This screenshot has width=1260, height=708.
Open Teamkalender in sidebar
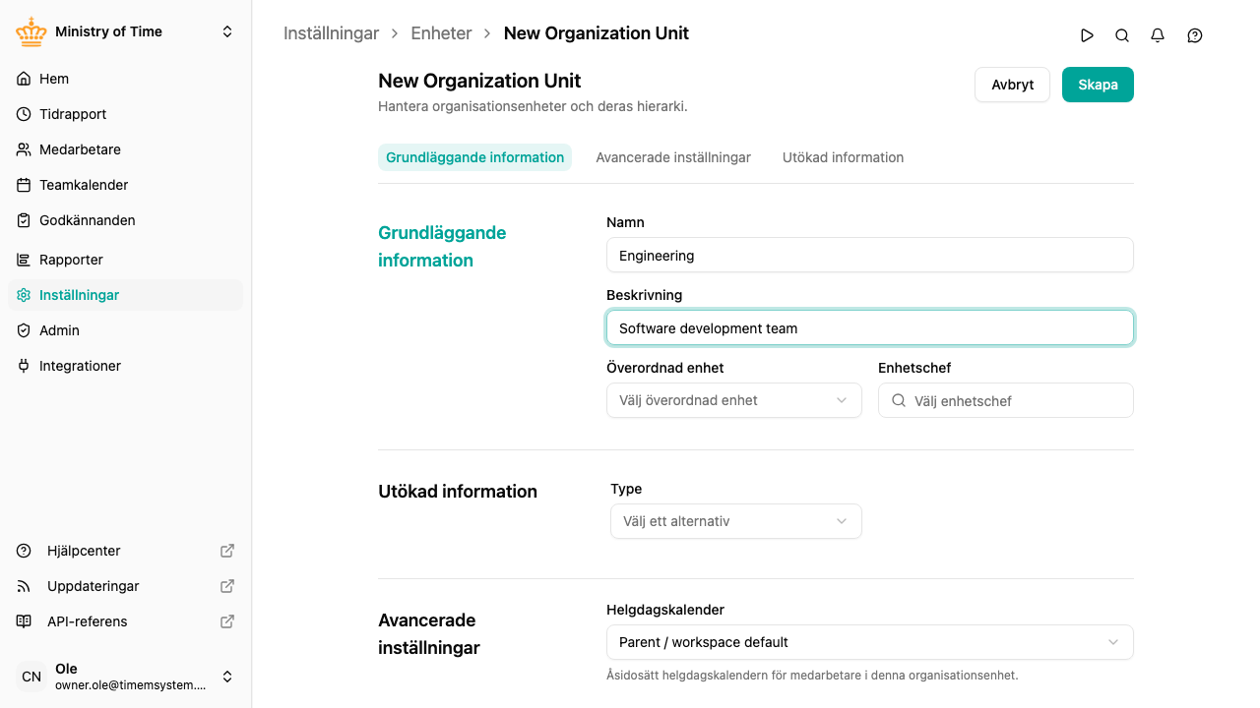click(126, 185)
